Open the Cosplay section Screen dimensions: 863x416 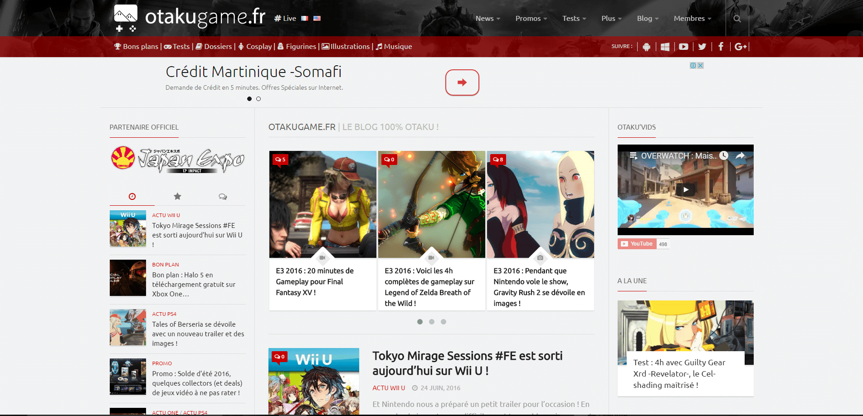point(255,47)
